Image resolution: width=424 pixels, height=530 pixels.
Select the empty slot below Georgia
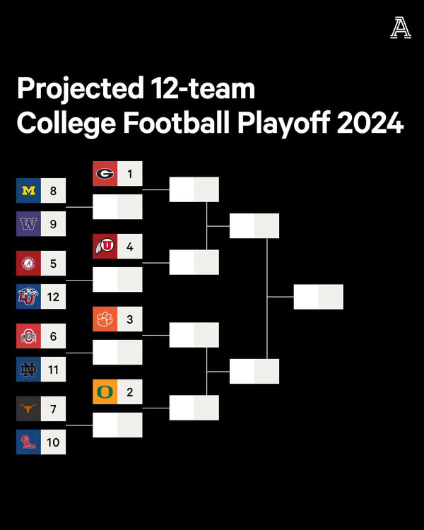(x=118, y=207)
